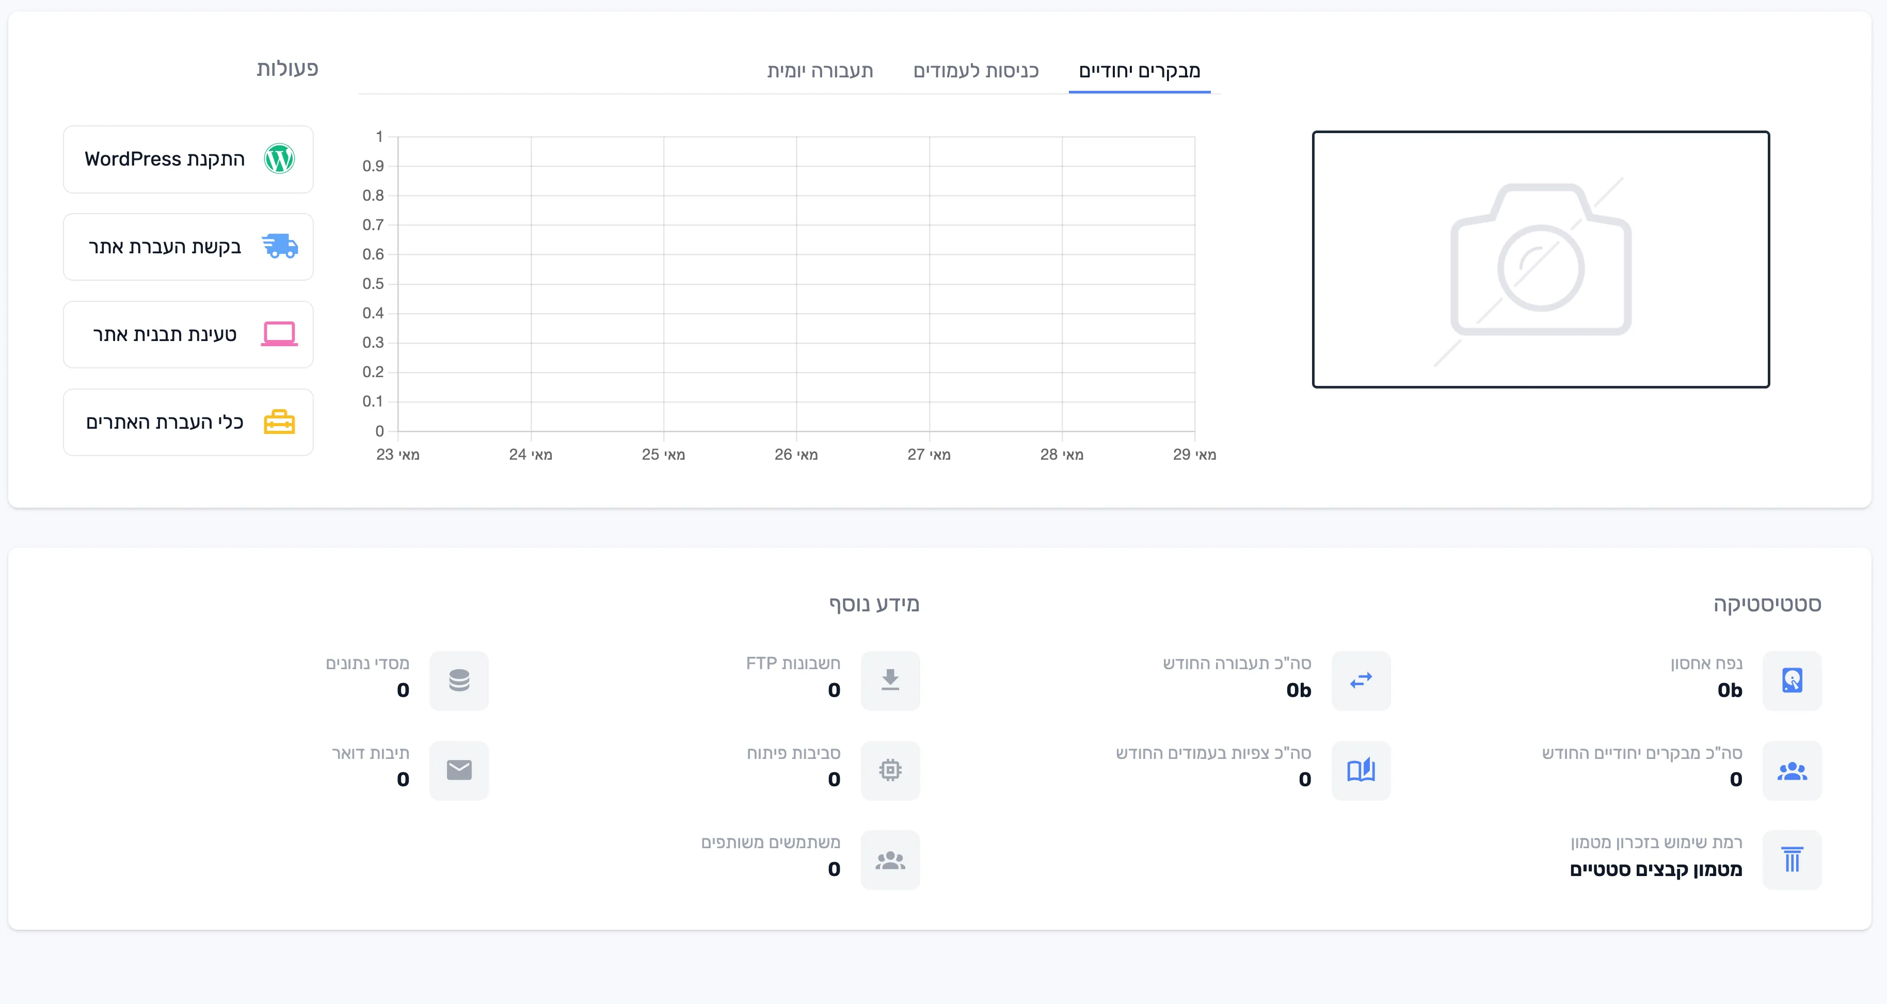Click the open book page views icon

1361,770
